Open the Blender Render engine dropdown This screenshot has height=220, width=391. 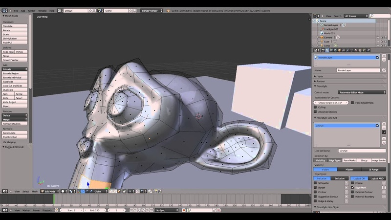(x=152, y=11)
